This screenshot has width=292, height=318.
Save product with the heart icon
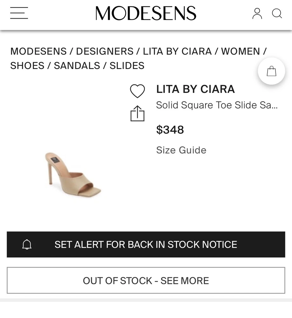[x=137, y=91]
